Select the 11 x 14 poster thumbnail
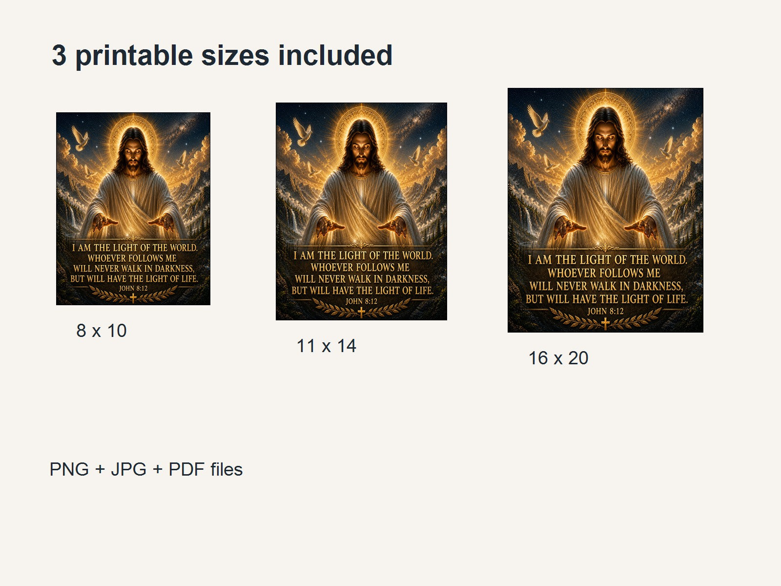781x586 pixels. (361, 211)
